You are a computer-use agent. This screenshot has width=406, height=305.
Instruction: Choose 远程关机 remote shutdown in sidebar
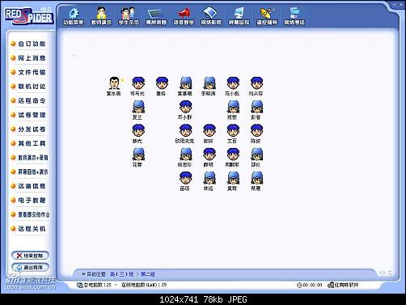28,229
